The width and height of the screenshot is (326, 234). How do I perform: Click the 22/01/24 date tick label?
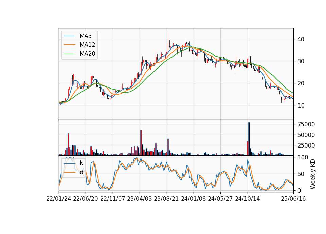coord(59,199)
